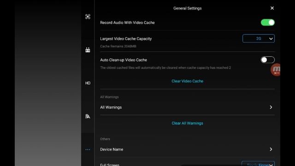
Task: Open the HD image transmission settings
Action: (x=88, y=83)
